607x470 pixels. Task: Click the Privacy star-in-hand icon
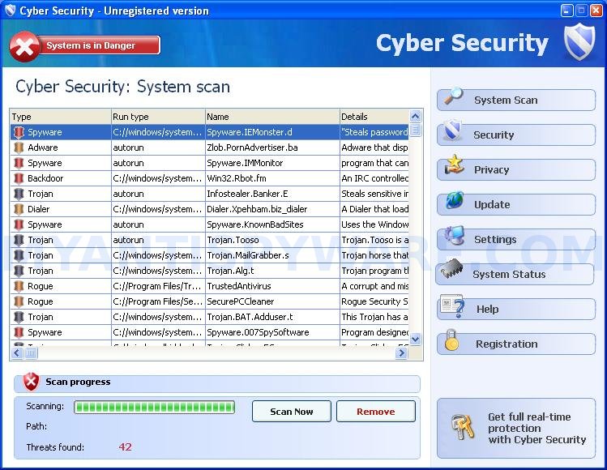(x=454, y=165)
